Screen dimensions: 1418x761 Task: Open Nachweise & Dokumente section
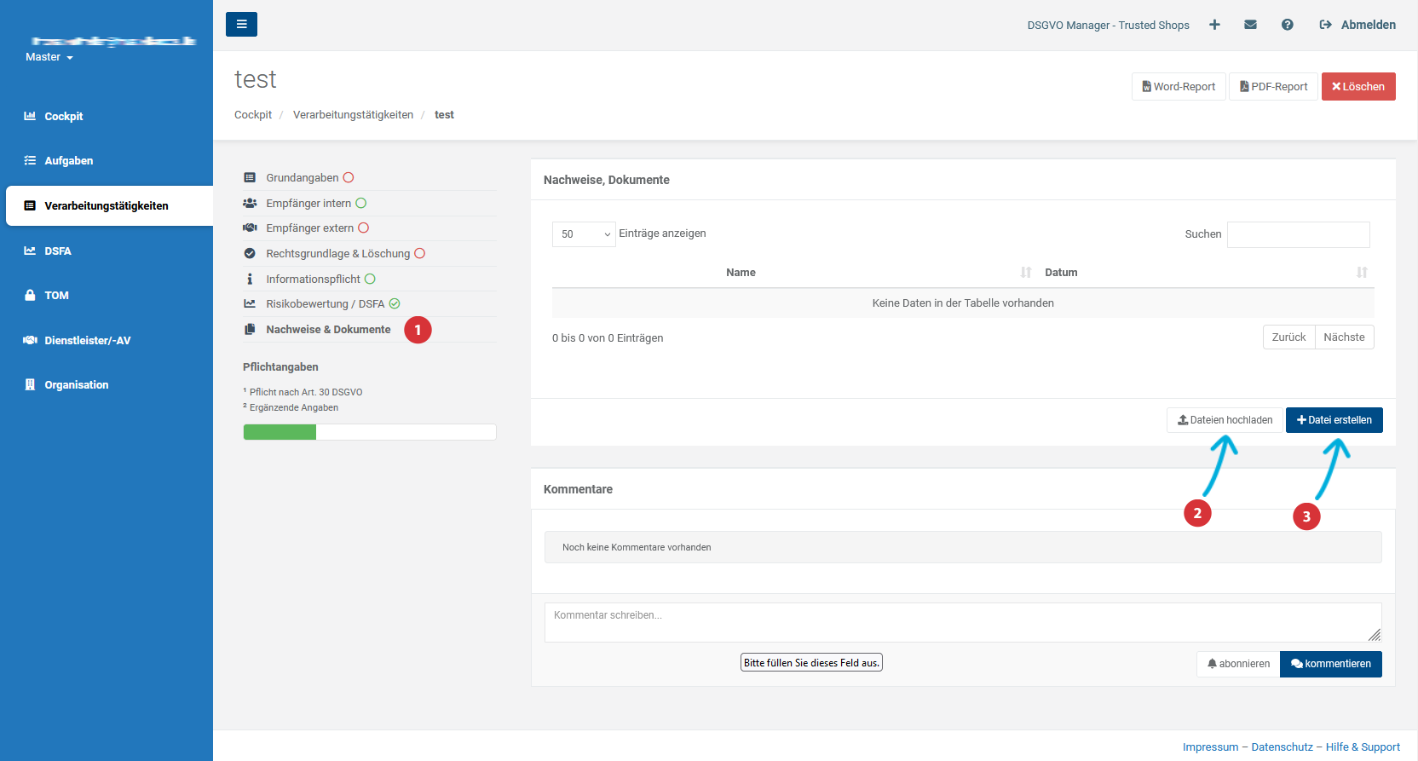328,330
